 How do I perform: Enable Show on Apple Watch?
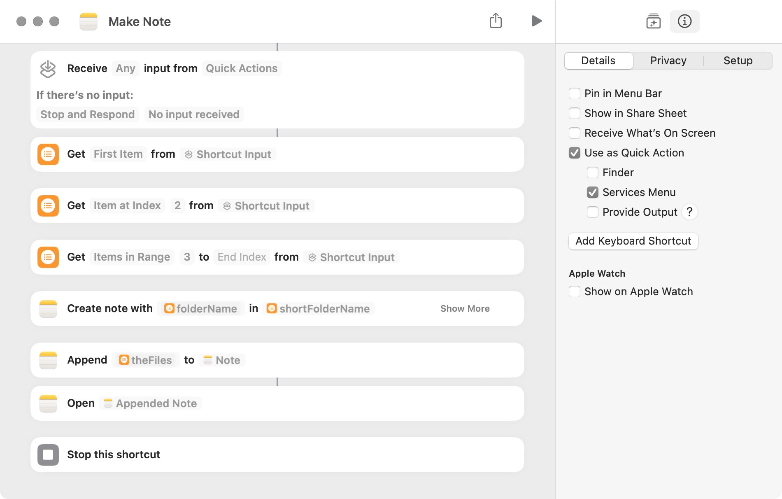pos(575,291)
